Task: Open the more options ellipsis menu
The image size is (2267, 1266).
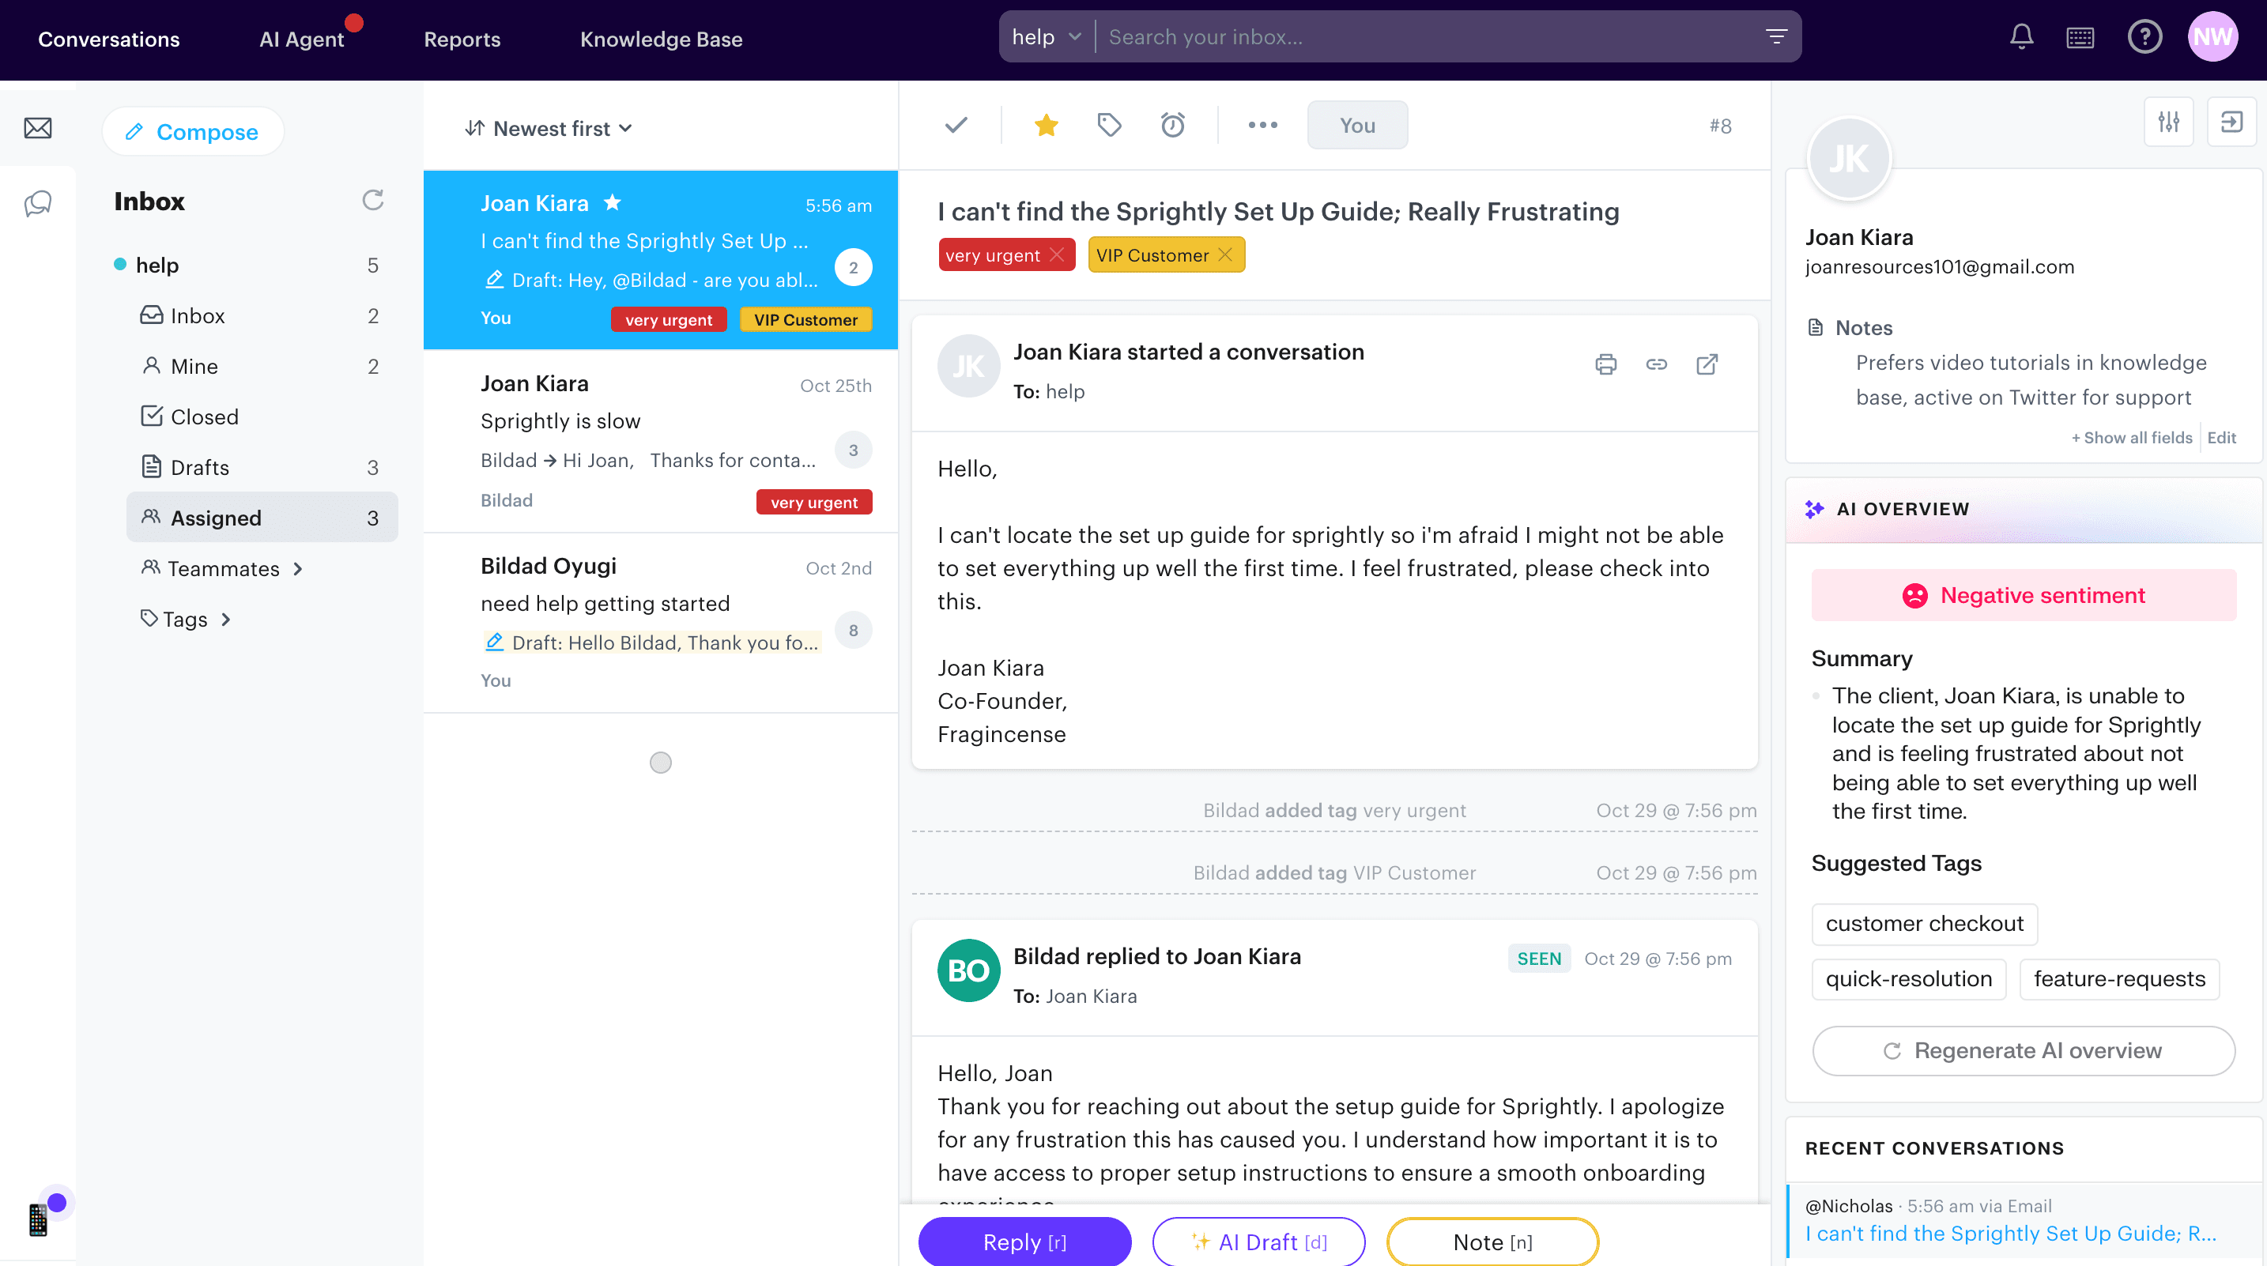Action: coord(1263,125)
